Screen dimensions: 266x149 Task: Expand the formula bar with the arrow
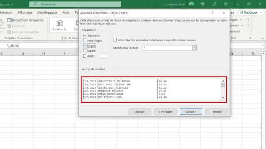[263, 46]
